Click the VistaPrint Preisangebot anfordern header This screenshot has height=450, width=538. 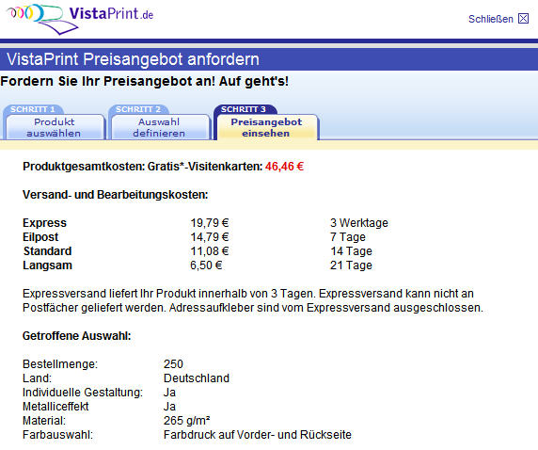[x=133, y=59]
